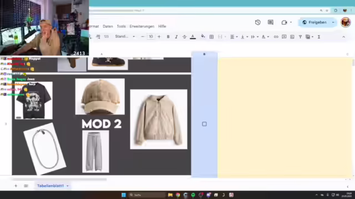Viewport: 355px width, 199px height.
Task: Toggle bold formatting
Action: [168, 37]
